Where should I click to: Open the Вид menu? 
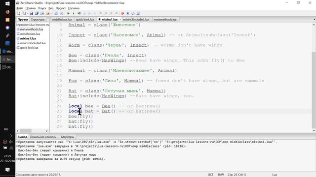coord(51,8)
